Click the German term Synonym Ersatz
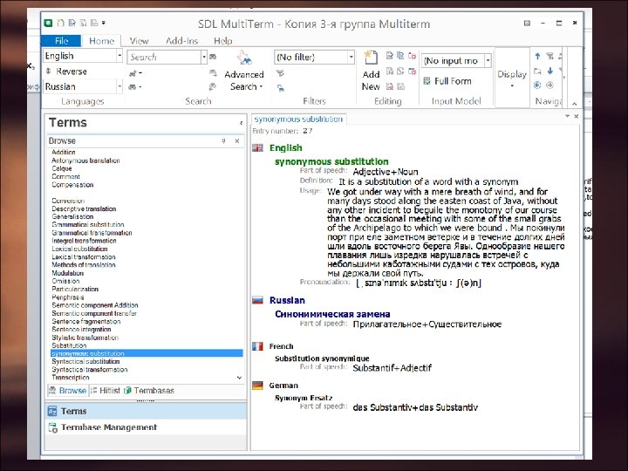The height and width of the screenshot is (471, 628). click(304, 398)
